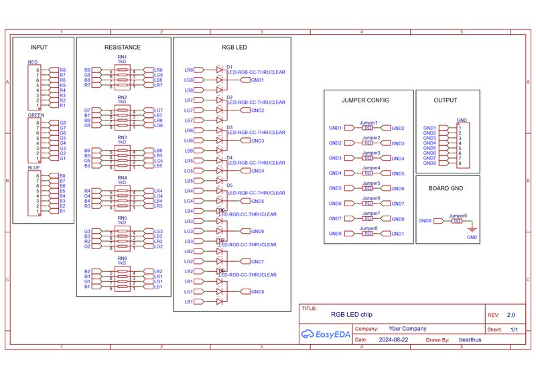Click the LED-RGB-CC-THRUCLEAR label beside D1
Screen dimensions: 536x379
click(257, 72)
